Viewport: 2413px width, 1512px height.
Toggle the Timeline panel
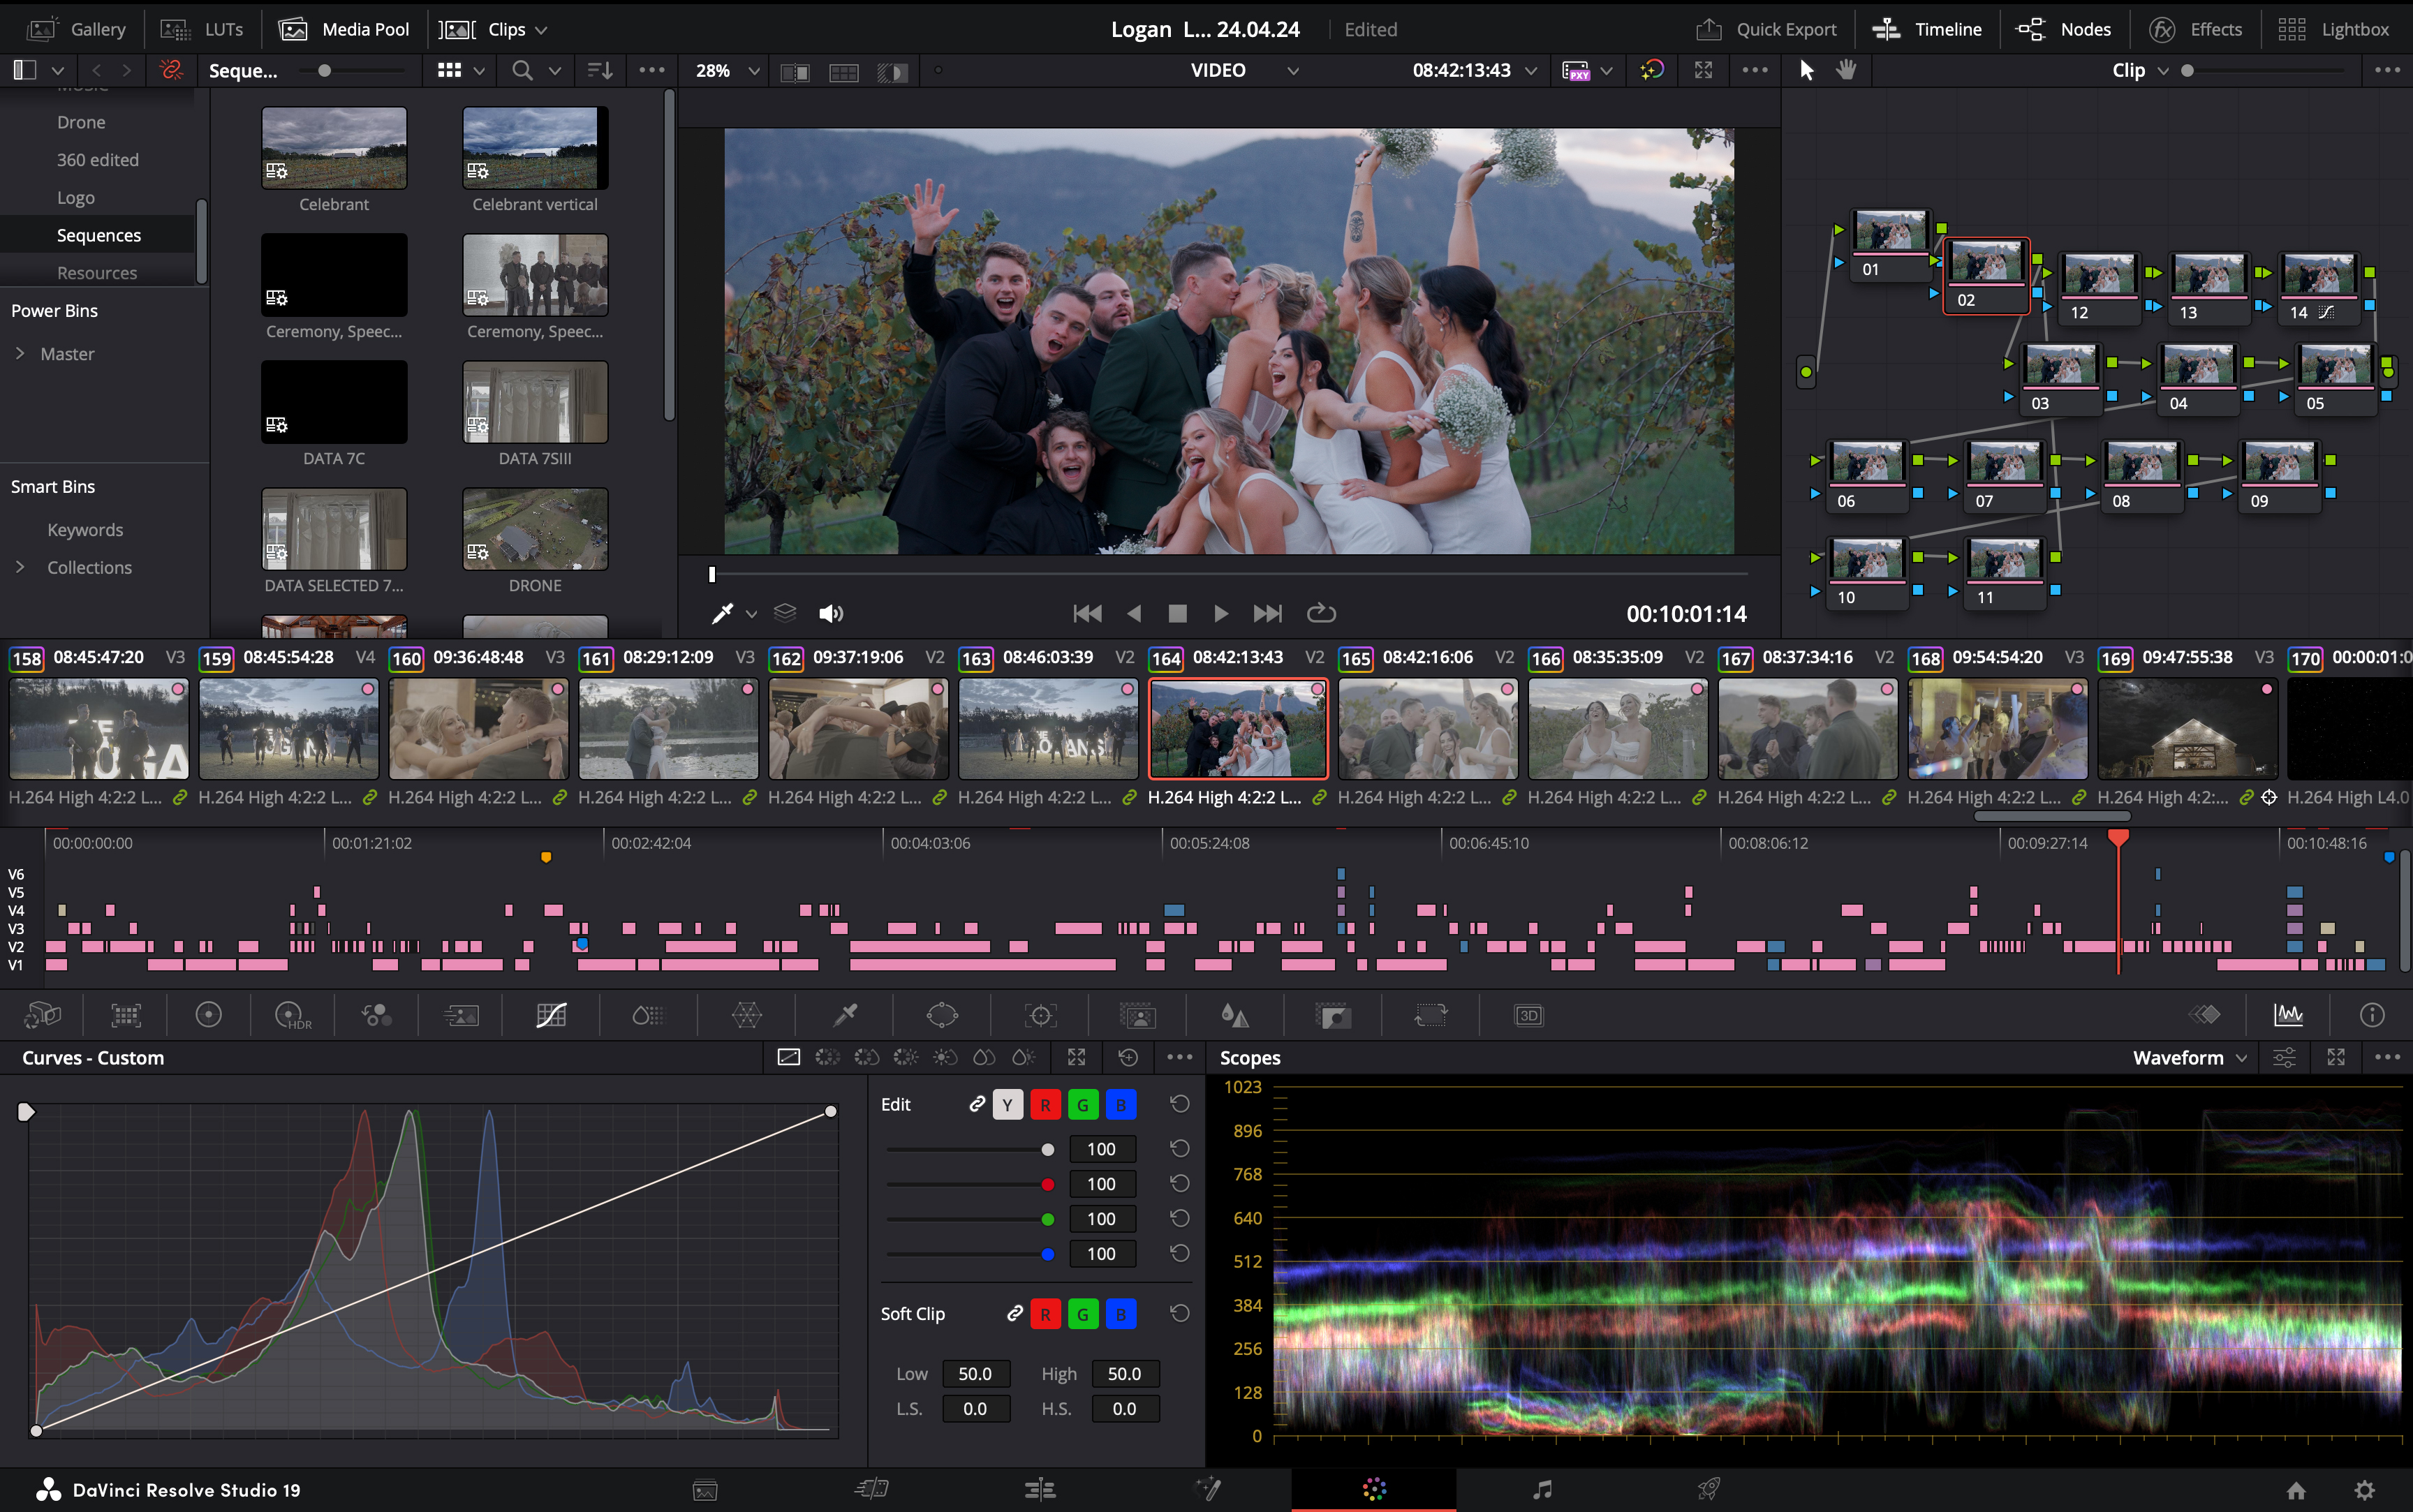pos(1927,29)
